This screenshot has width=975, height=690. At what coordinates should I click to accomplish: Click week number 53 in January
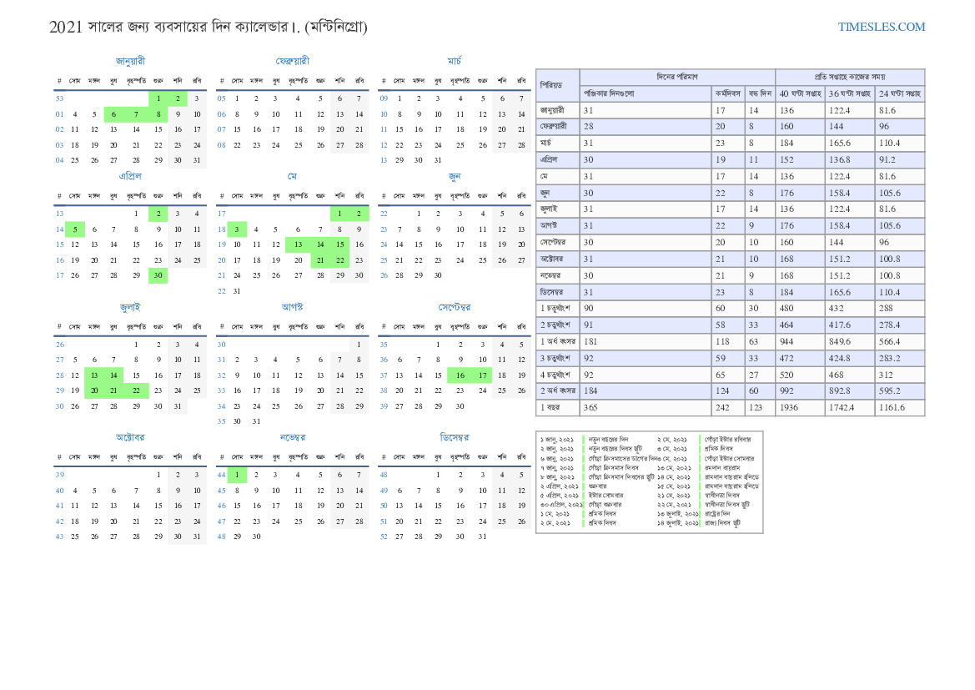tap(59, 98)
